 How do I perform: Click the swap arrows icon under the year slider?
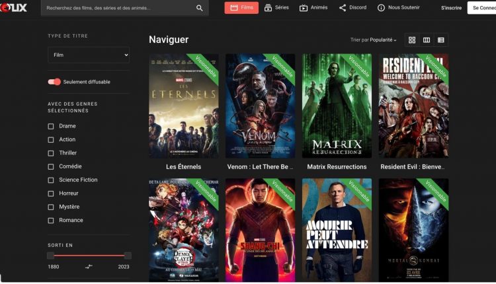click(89, 267)
